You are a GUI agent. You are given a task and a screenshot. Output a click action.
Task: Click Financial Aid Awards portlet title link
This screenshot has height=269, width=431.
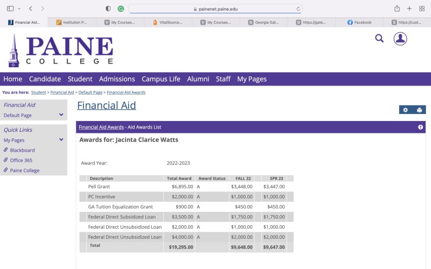click(x=101, y=127)
